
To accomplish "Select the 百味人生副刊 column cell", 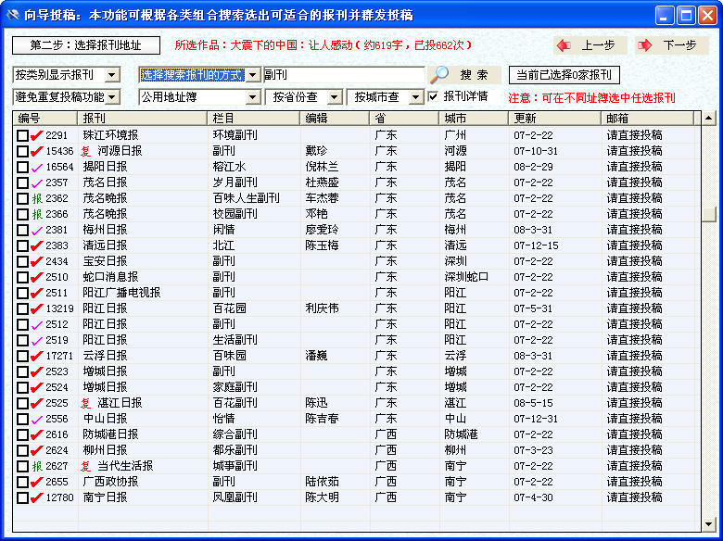I will 247,198.
